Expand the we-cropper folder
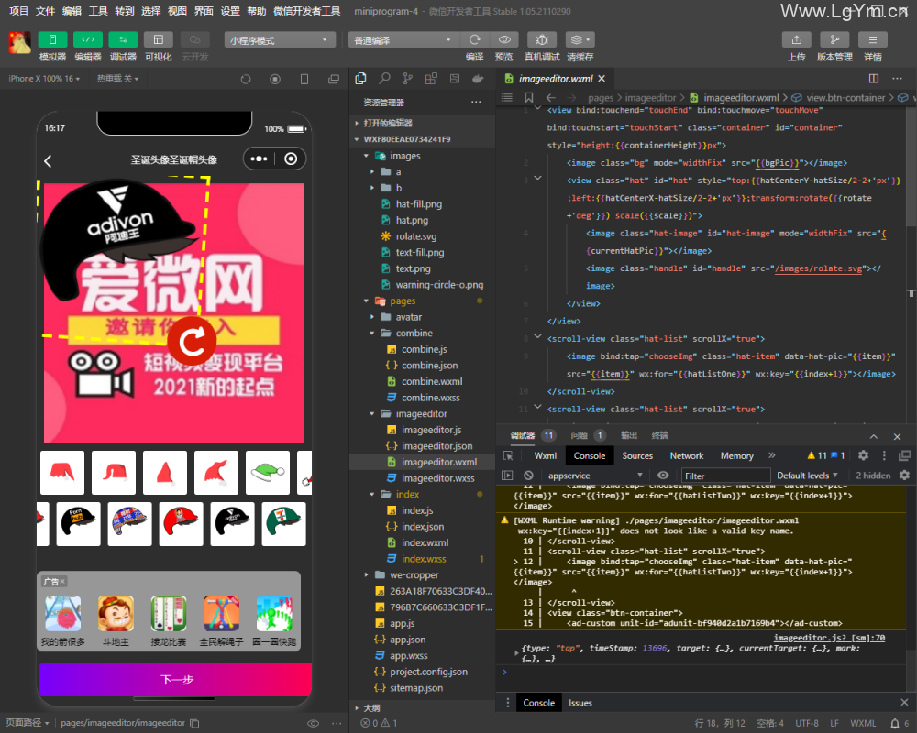This screenshot has height=733, width=917. (x=366, y=575)
